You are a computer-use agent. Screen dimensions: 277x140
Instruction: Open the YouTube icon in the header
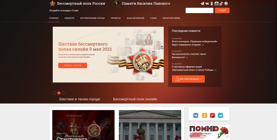pyautogui.click(x=216, y=4)
